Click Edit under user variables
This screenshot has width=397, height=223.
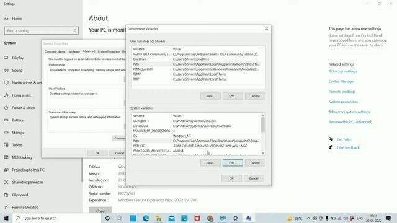[233, 96]
